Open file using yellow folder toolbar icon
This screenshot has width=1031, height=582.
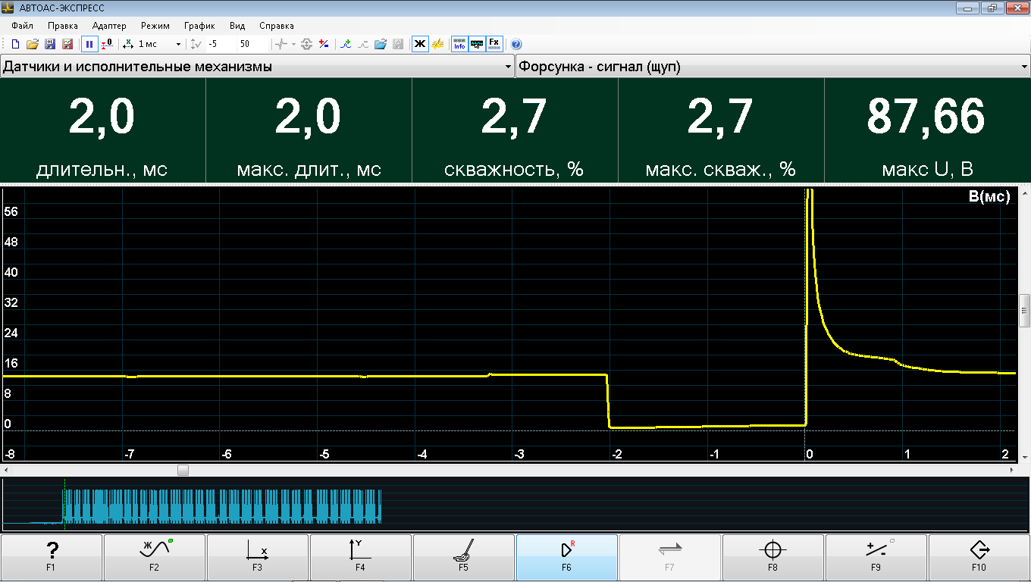pyautogui.click(x=33, y=44)
